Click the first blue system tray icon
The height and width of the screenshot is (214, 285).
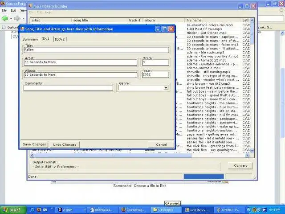249,210
